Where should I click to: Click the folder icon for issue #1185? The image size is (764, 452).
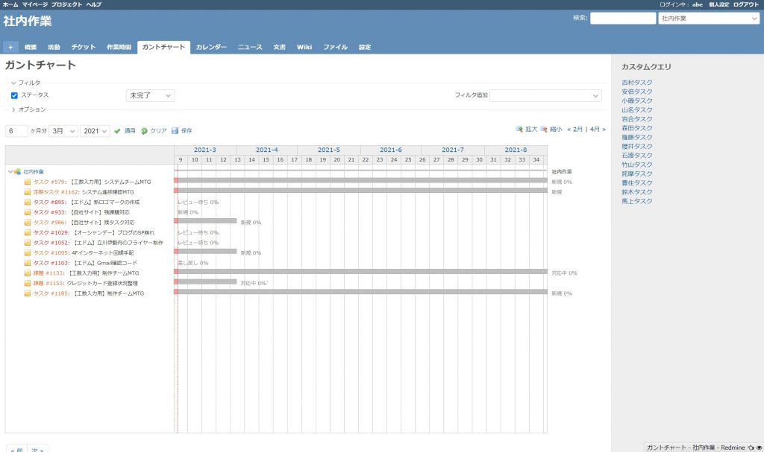(x=28, y=293)
